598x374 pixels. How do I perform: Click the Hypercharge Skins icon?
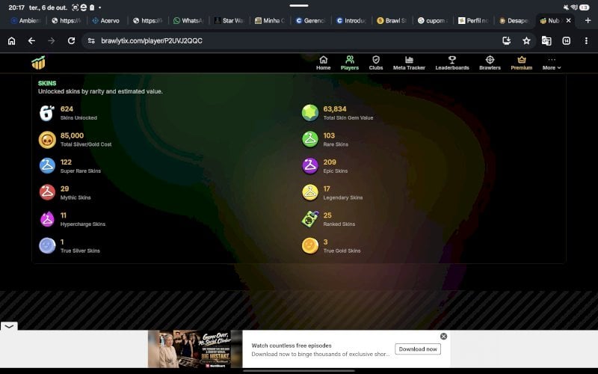pos(47,219)
